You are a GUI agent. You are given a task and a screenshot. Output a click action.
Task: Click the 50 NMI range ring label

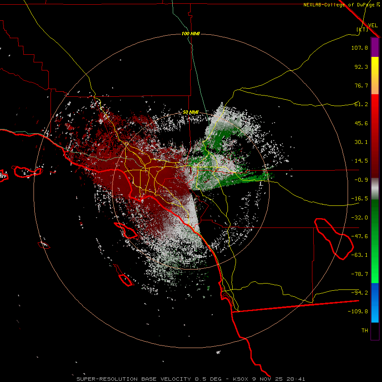(191, 112)
